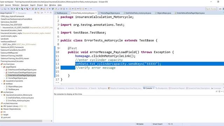Viewport: 224px width, 126px height.
Task: Click the New Java Package toolbar icon
Action: point(33,9)
